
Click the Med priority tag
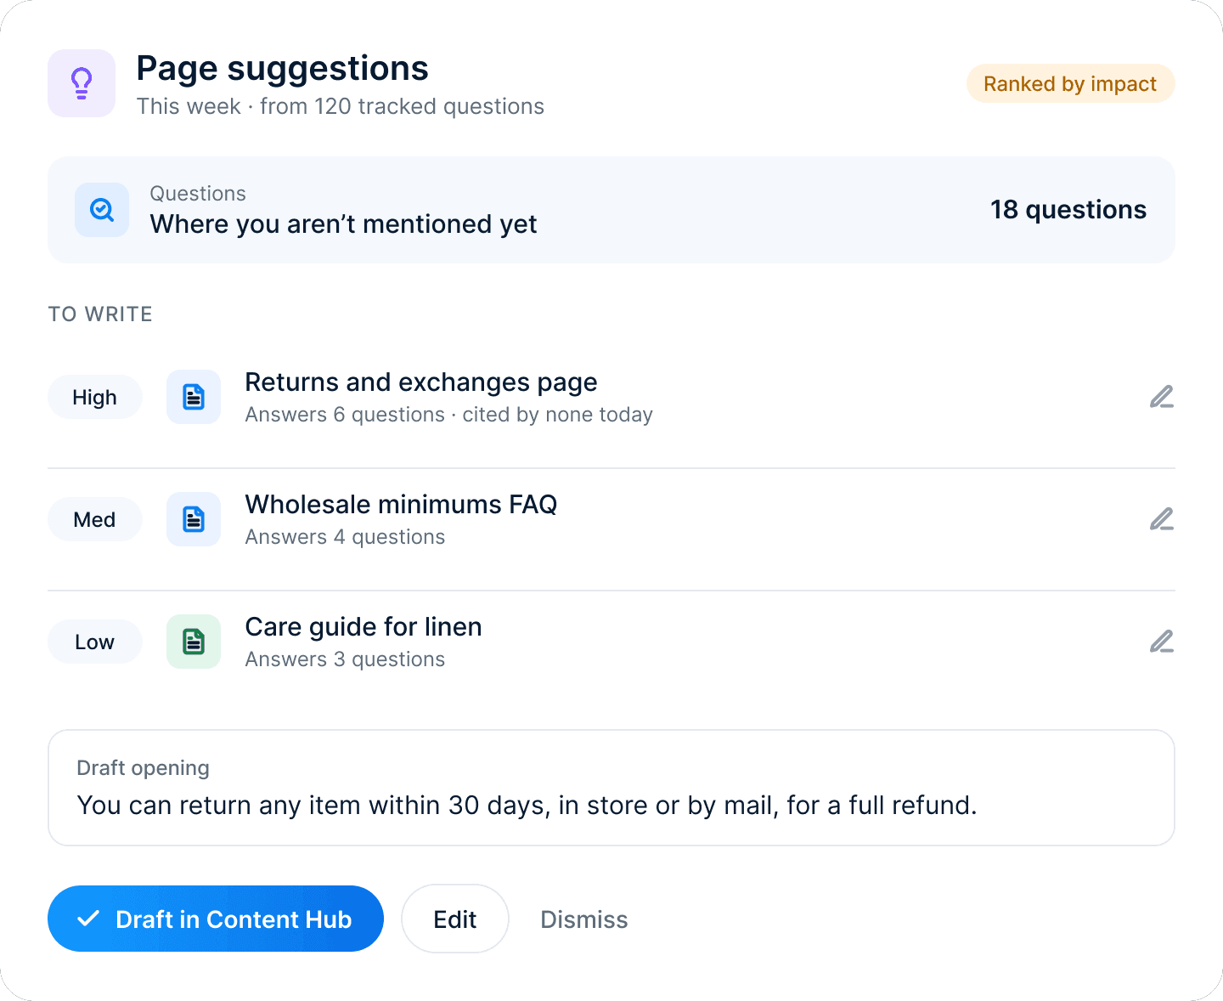click(x=94, y=519)
